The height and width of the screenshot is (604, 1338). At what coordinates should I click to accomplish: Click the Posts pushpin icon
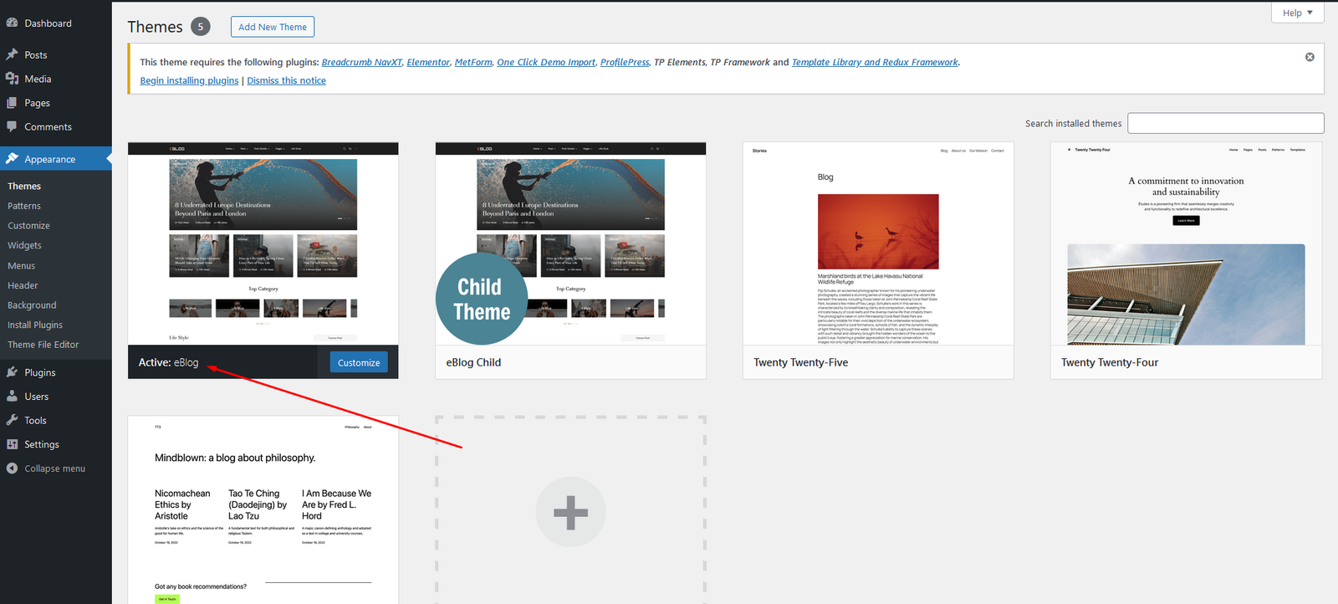coord(12,54)
